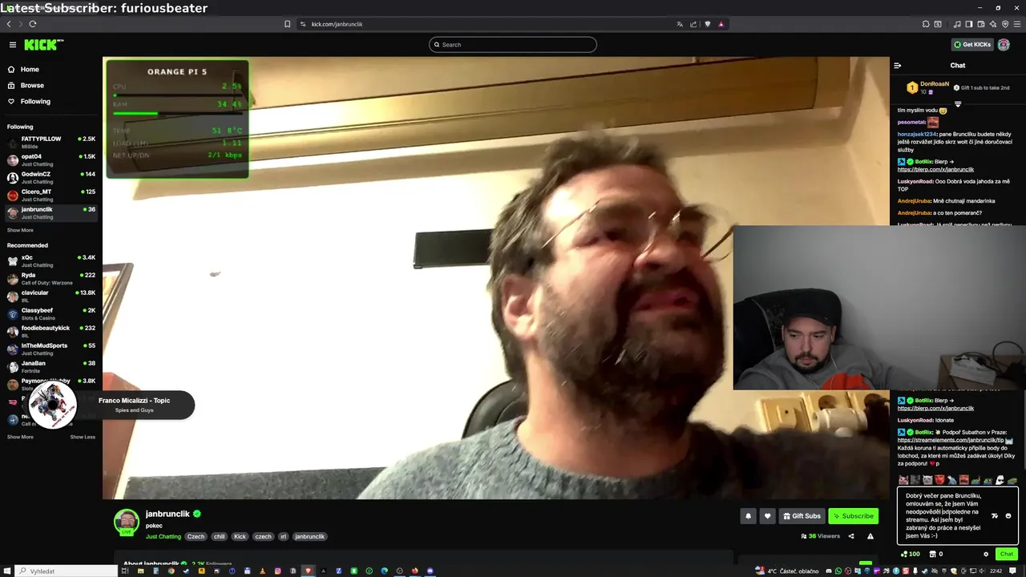Open Browse in sidebar
Image resolution: width=1026 pixels, height=577 pixels.
[x=26, y=86]
